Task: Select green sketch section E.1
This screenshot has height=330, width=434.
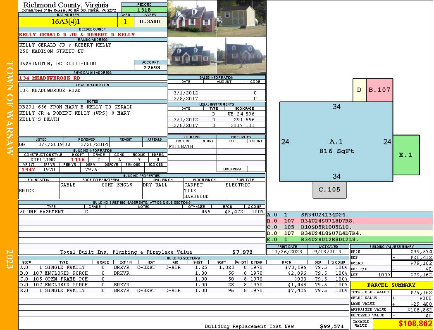Action: (x=406, y=155)
